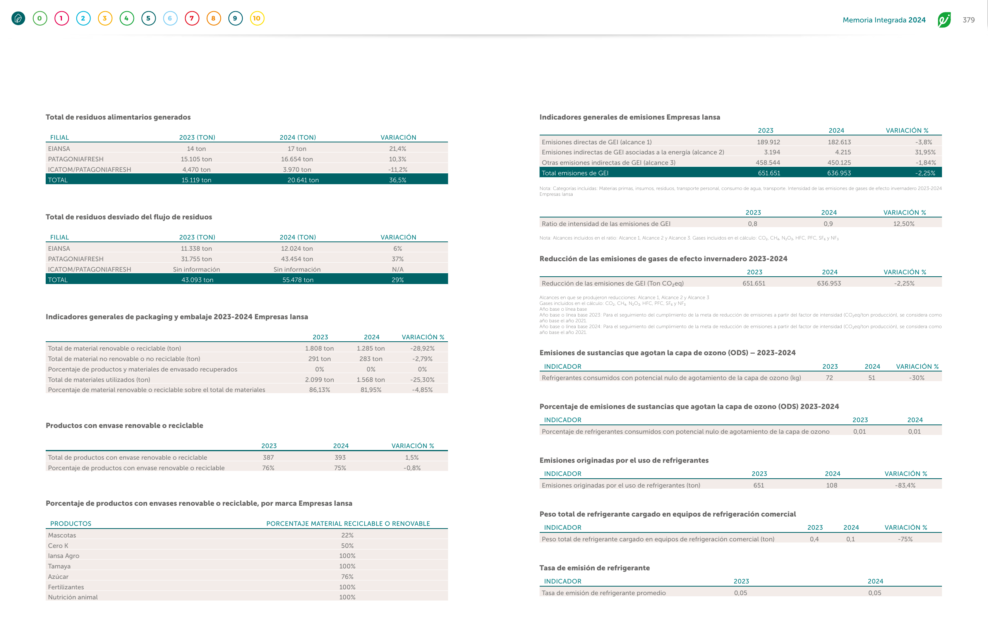This screenshot has height=640, width=988.
Task: Click the -30% ODS variation value
Action: coord(917,378)
